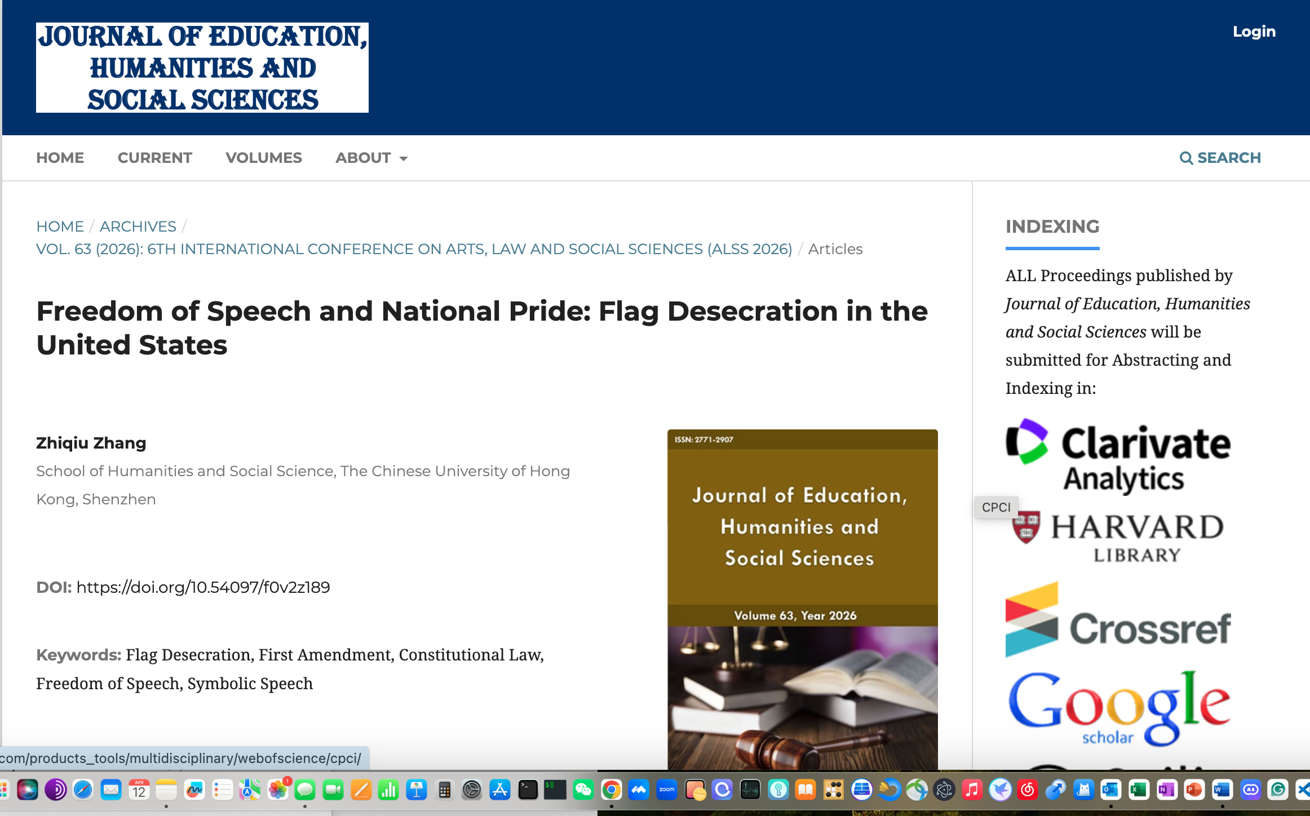Click the SEARCH magnifier link
Screen dimensions: 1310x816
pyautogui.click(x=1220, y=158)
